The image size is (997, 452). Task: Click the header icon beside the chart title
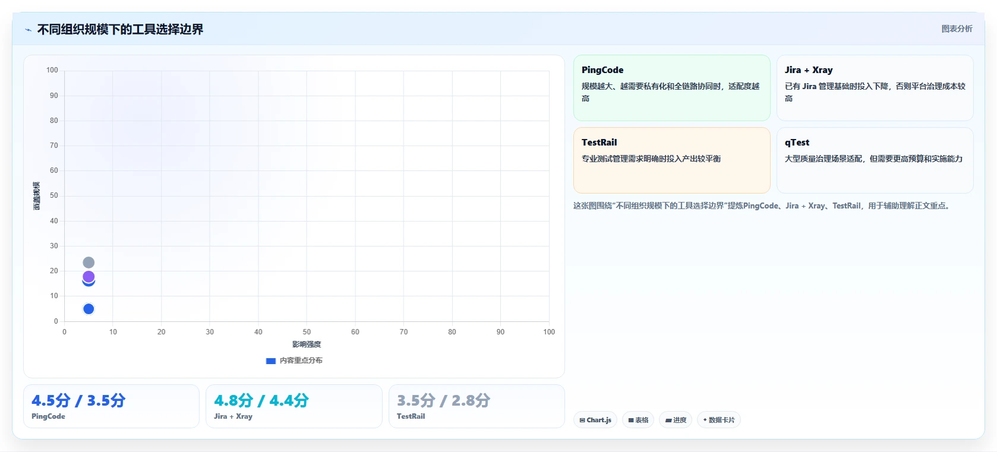[28, 30]
